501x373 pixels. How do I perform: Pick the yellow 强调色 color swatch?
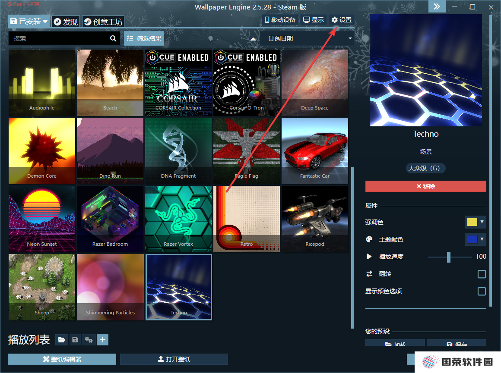click(472, 222)
